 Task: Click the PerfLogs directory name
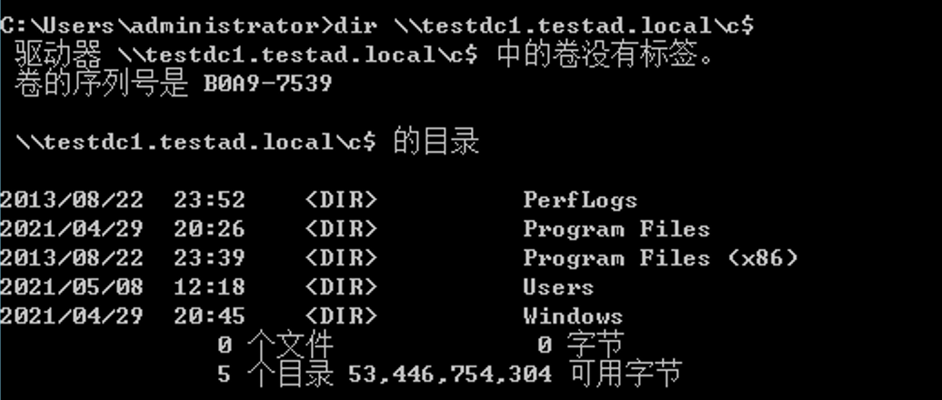pos(580,200)
